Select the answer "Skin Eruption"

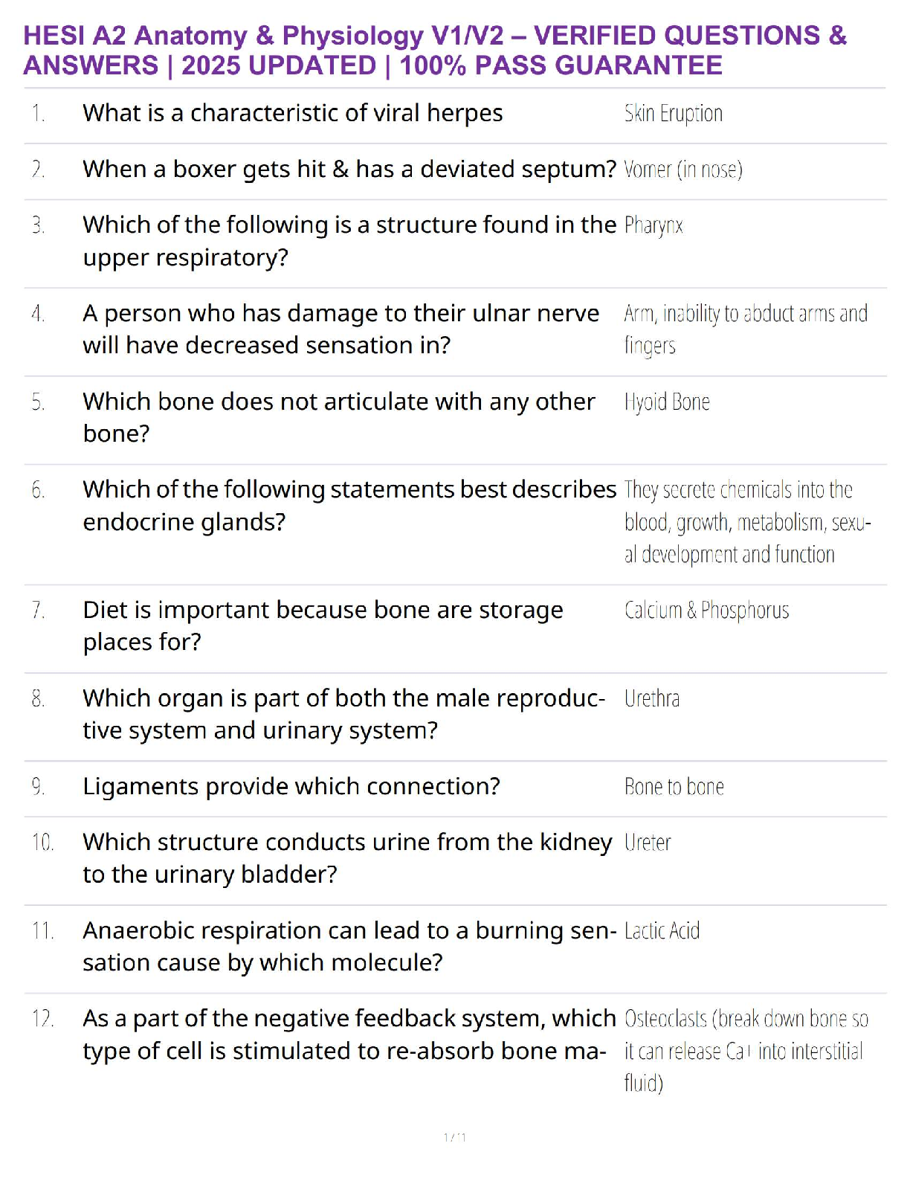tap(673, 114)
